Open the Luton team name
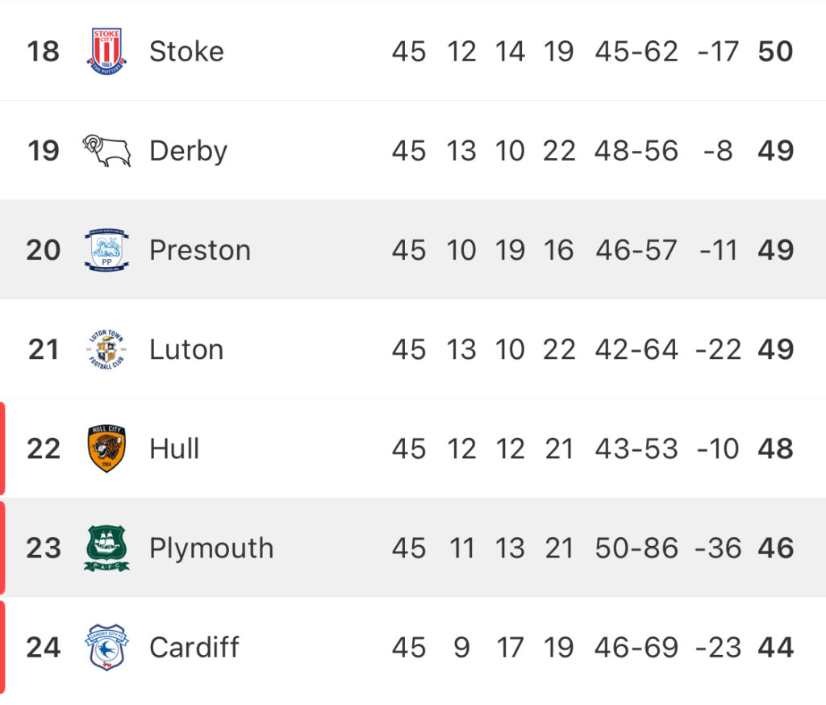Image resolution: width=826 pixels, height=705 pixels. (x=186, y=350)
